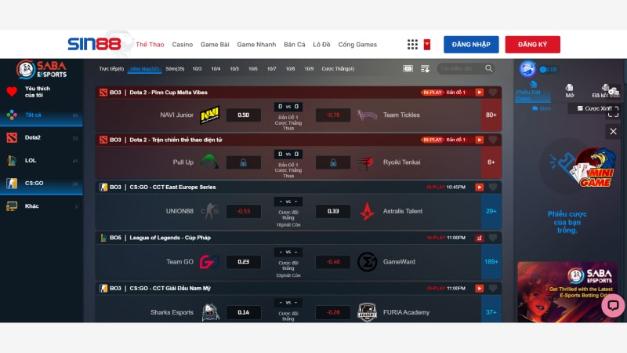The image size is (627, 353).
Task: Open stats icon for League of Legends Cúp Pháp
Action: [x=479, y=238]
